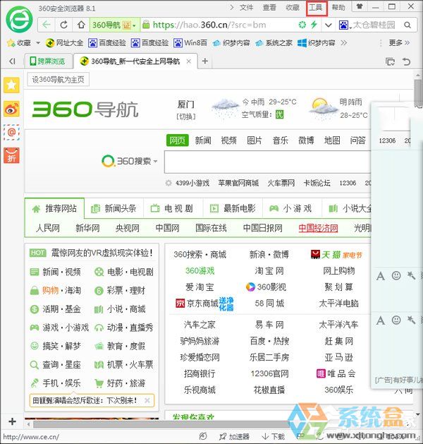The image size is (423, 444).
Task: Collapse sidebar with the left arrow icon
Action: click(x=12, y=61)
